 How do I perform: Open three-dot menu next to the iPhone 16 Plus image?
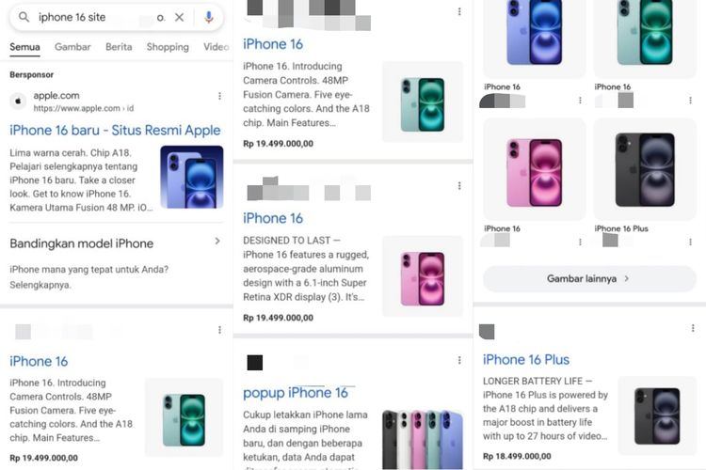pos(690,242)
